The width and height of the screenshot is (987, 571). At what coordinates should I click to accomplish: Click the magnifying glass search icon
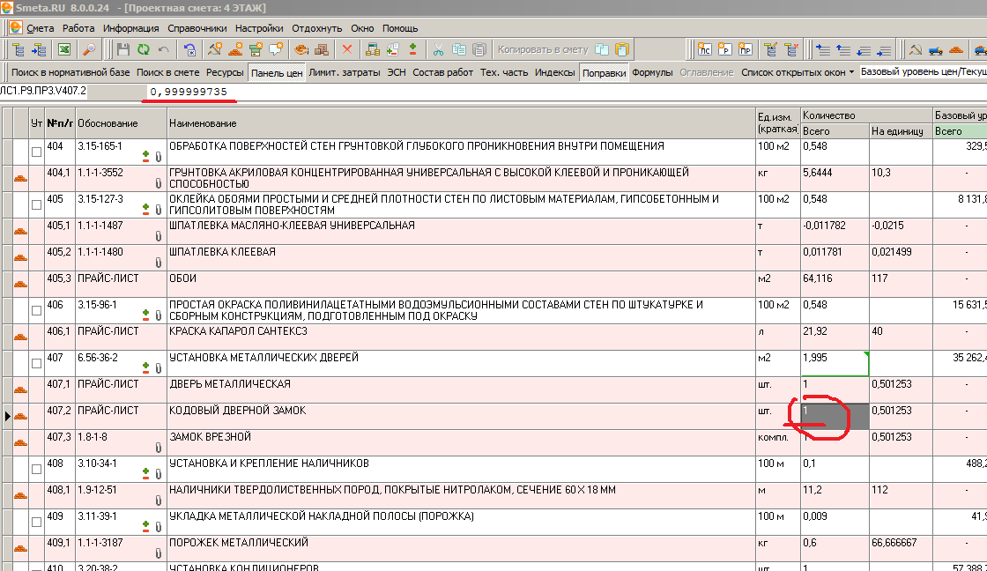[x=89, y=49]
